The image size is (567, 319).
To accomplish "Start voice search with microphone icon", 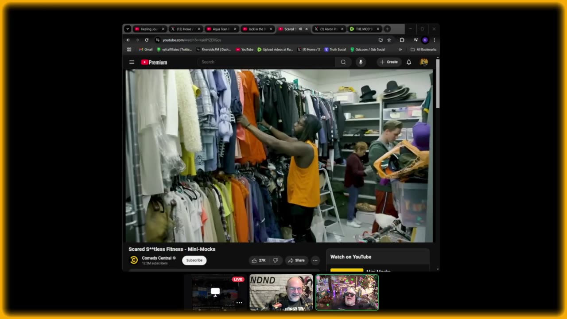I will coord(361,62).
